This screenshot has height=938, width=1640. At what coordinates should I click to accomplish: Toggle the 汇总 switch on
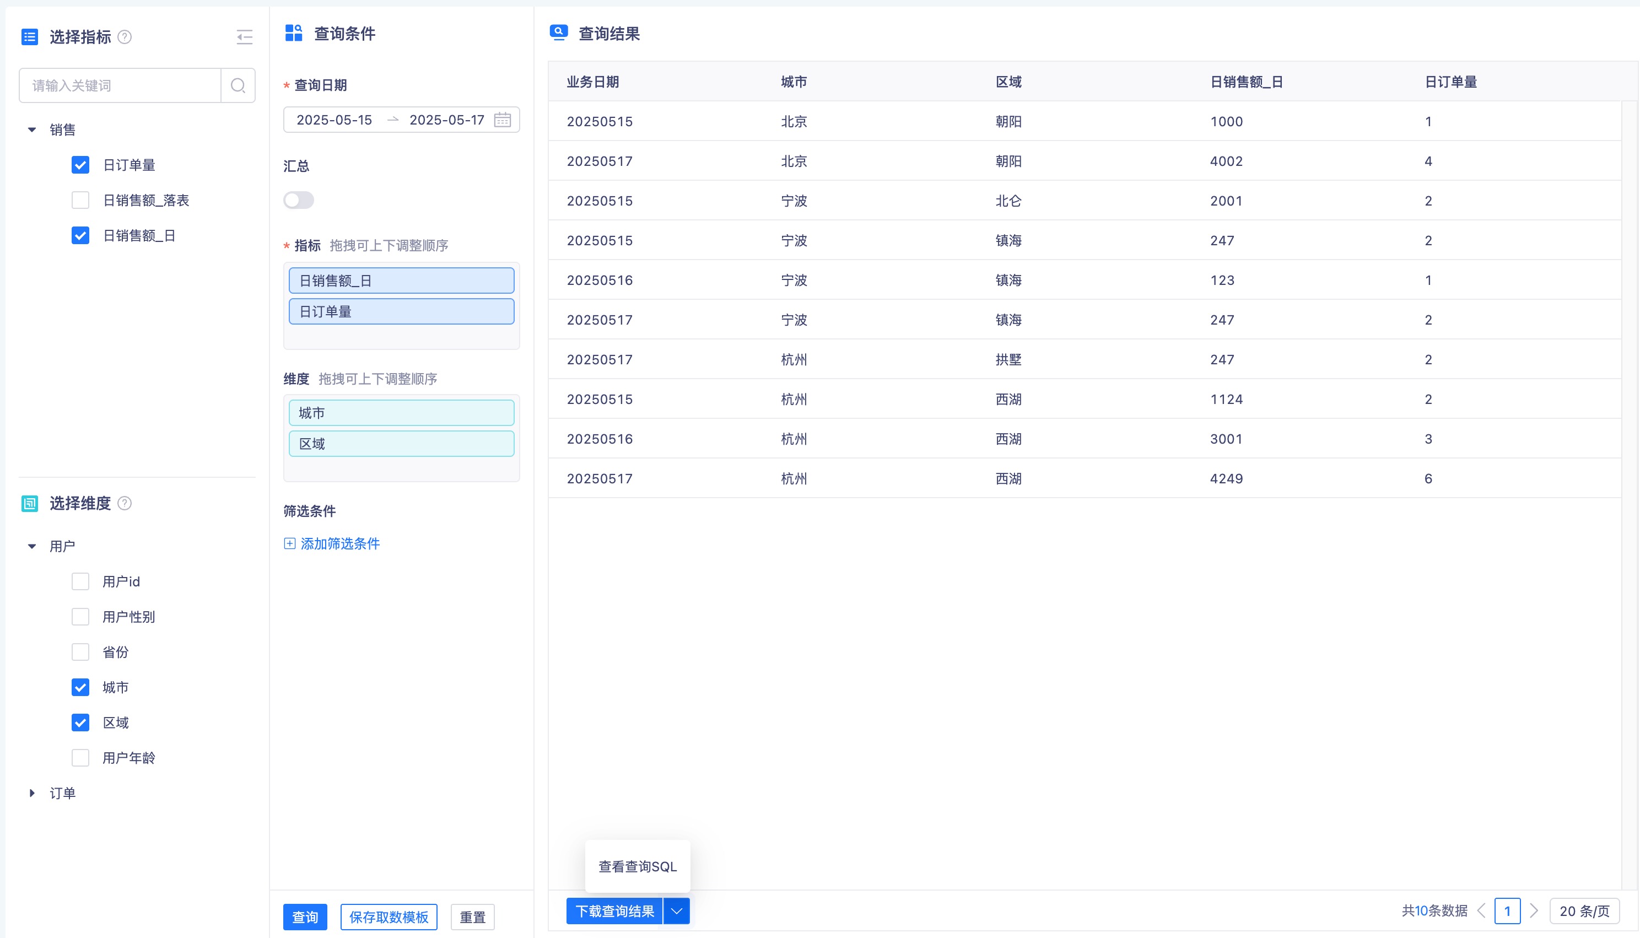click(x=298, y=201)
